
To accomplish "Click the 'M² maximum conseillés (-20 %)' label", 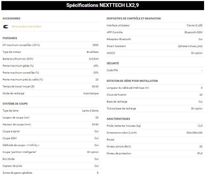I will tap(21, 45).
